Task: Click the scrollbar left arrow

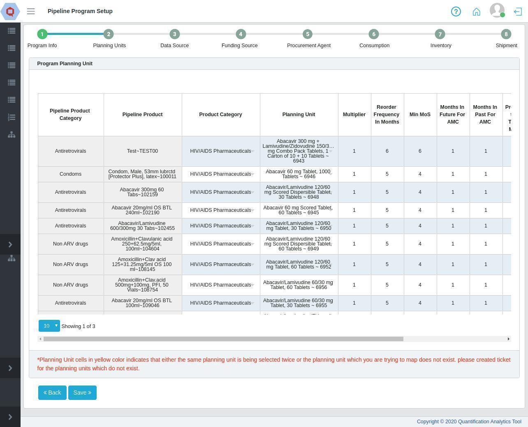Action: coord(40,339)
